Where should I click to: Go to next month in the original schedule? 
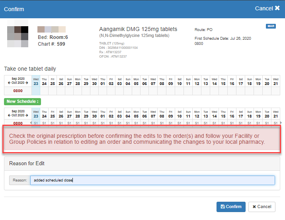click(x=27, y=83)
